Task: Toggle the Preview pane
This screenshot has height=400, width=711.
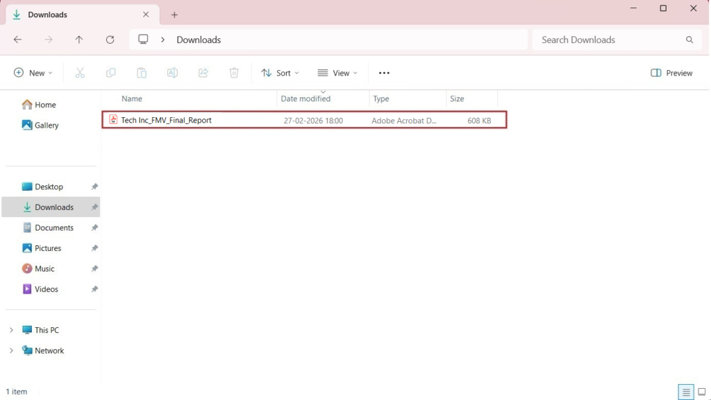Action: [x=671, y=72]
